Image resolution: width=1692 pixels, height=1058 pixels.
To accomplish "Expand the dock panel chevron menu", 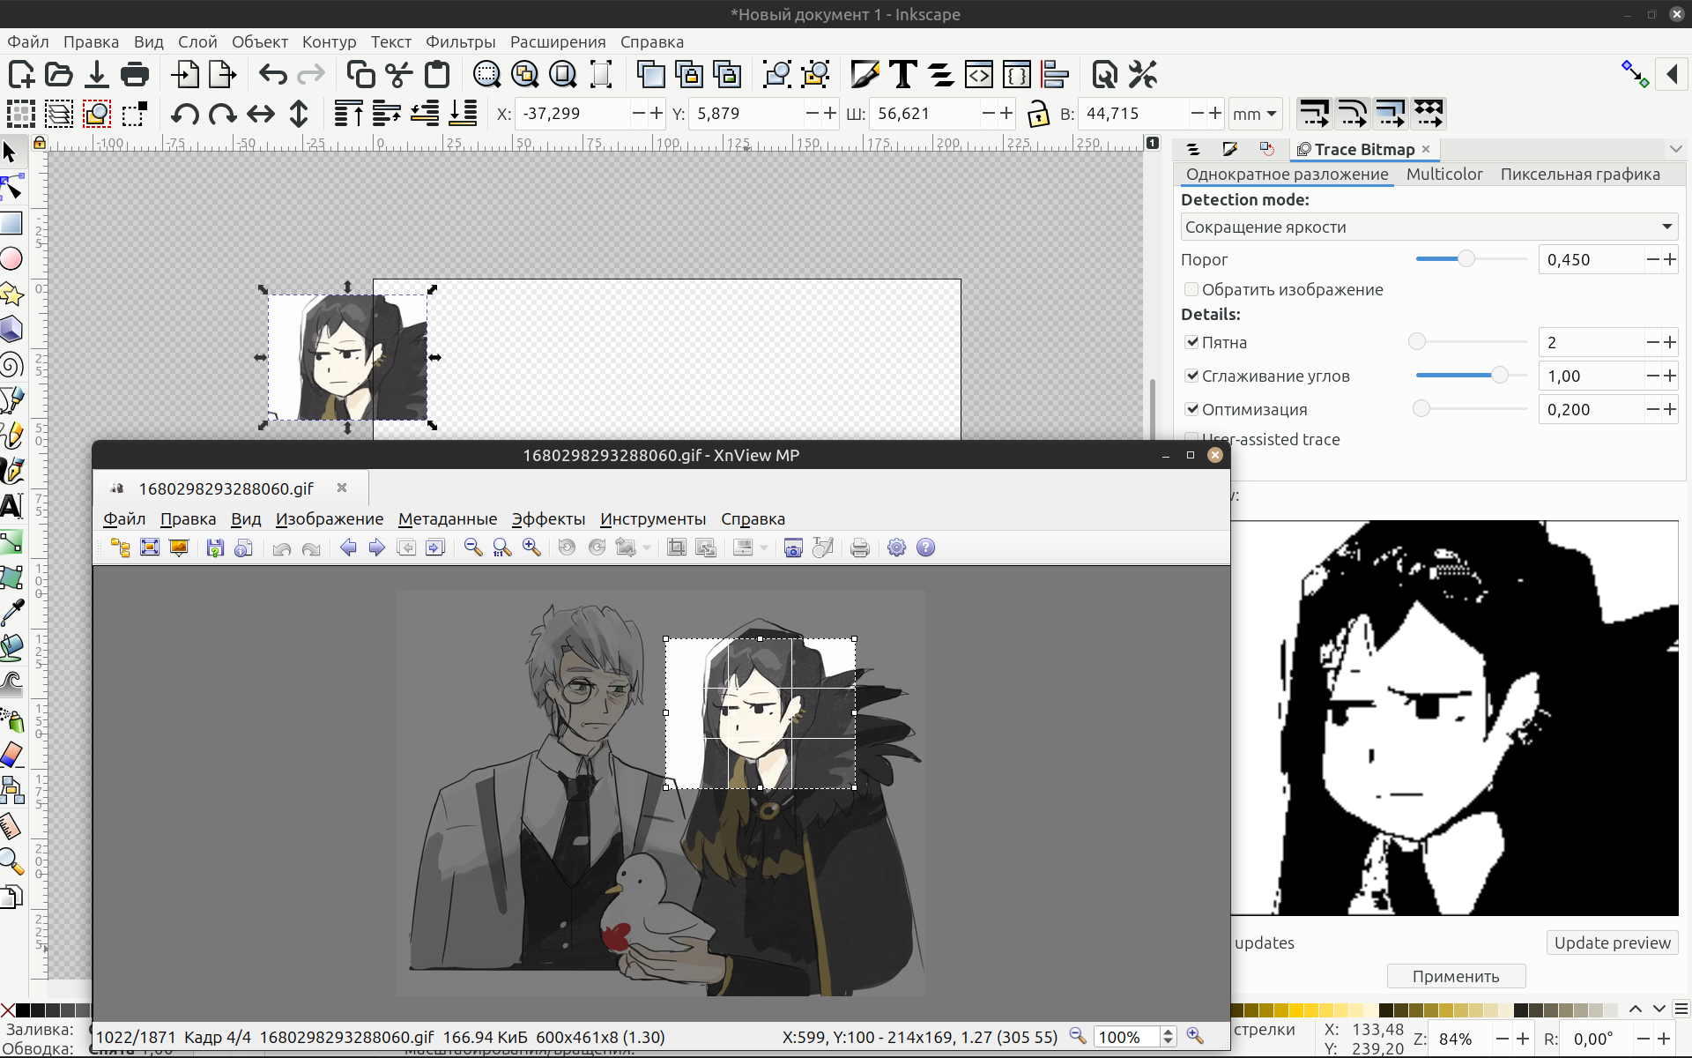I will [1675, 149].
